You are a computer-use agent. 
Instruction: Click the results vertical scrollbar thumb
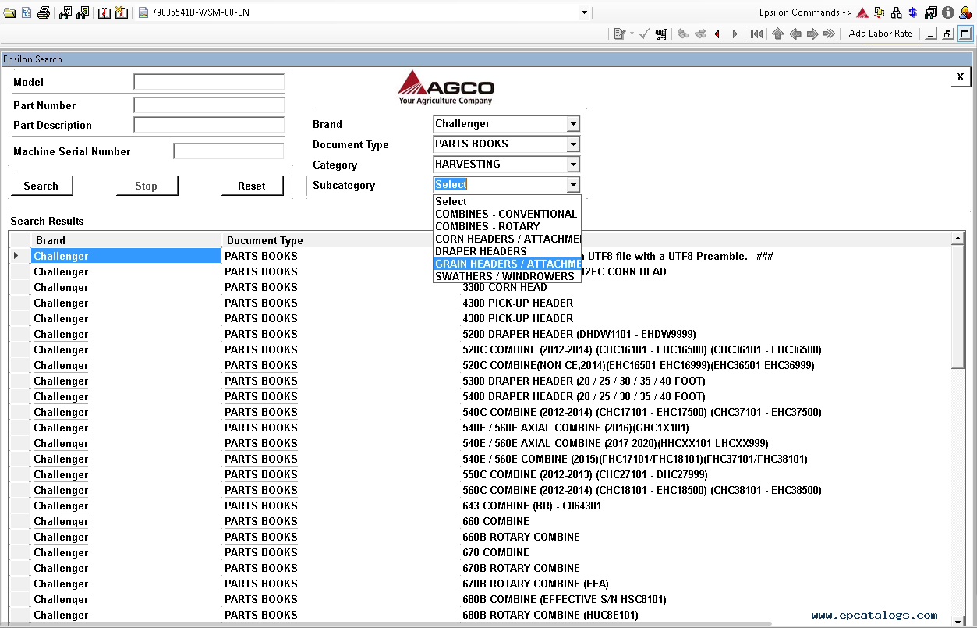(959, 307)
